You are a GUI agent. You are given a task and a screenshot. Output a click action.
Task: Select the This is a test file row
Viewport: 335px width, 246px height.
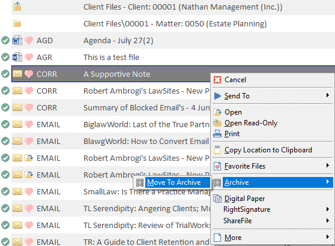173,57
